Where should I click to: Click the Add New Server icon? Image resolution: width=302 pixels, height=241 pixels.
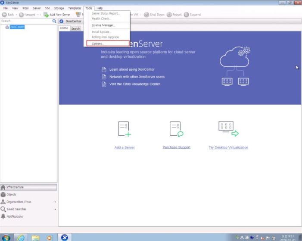point(46,15)
